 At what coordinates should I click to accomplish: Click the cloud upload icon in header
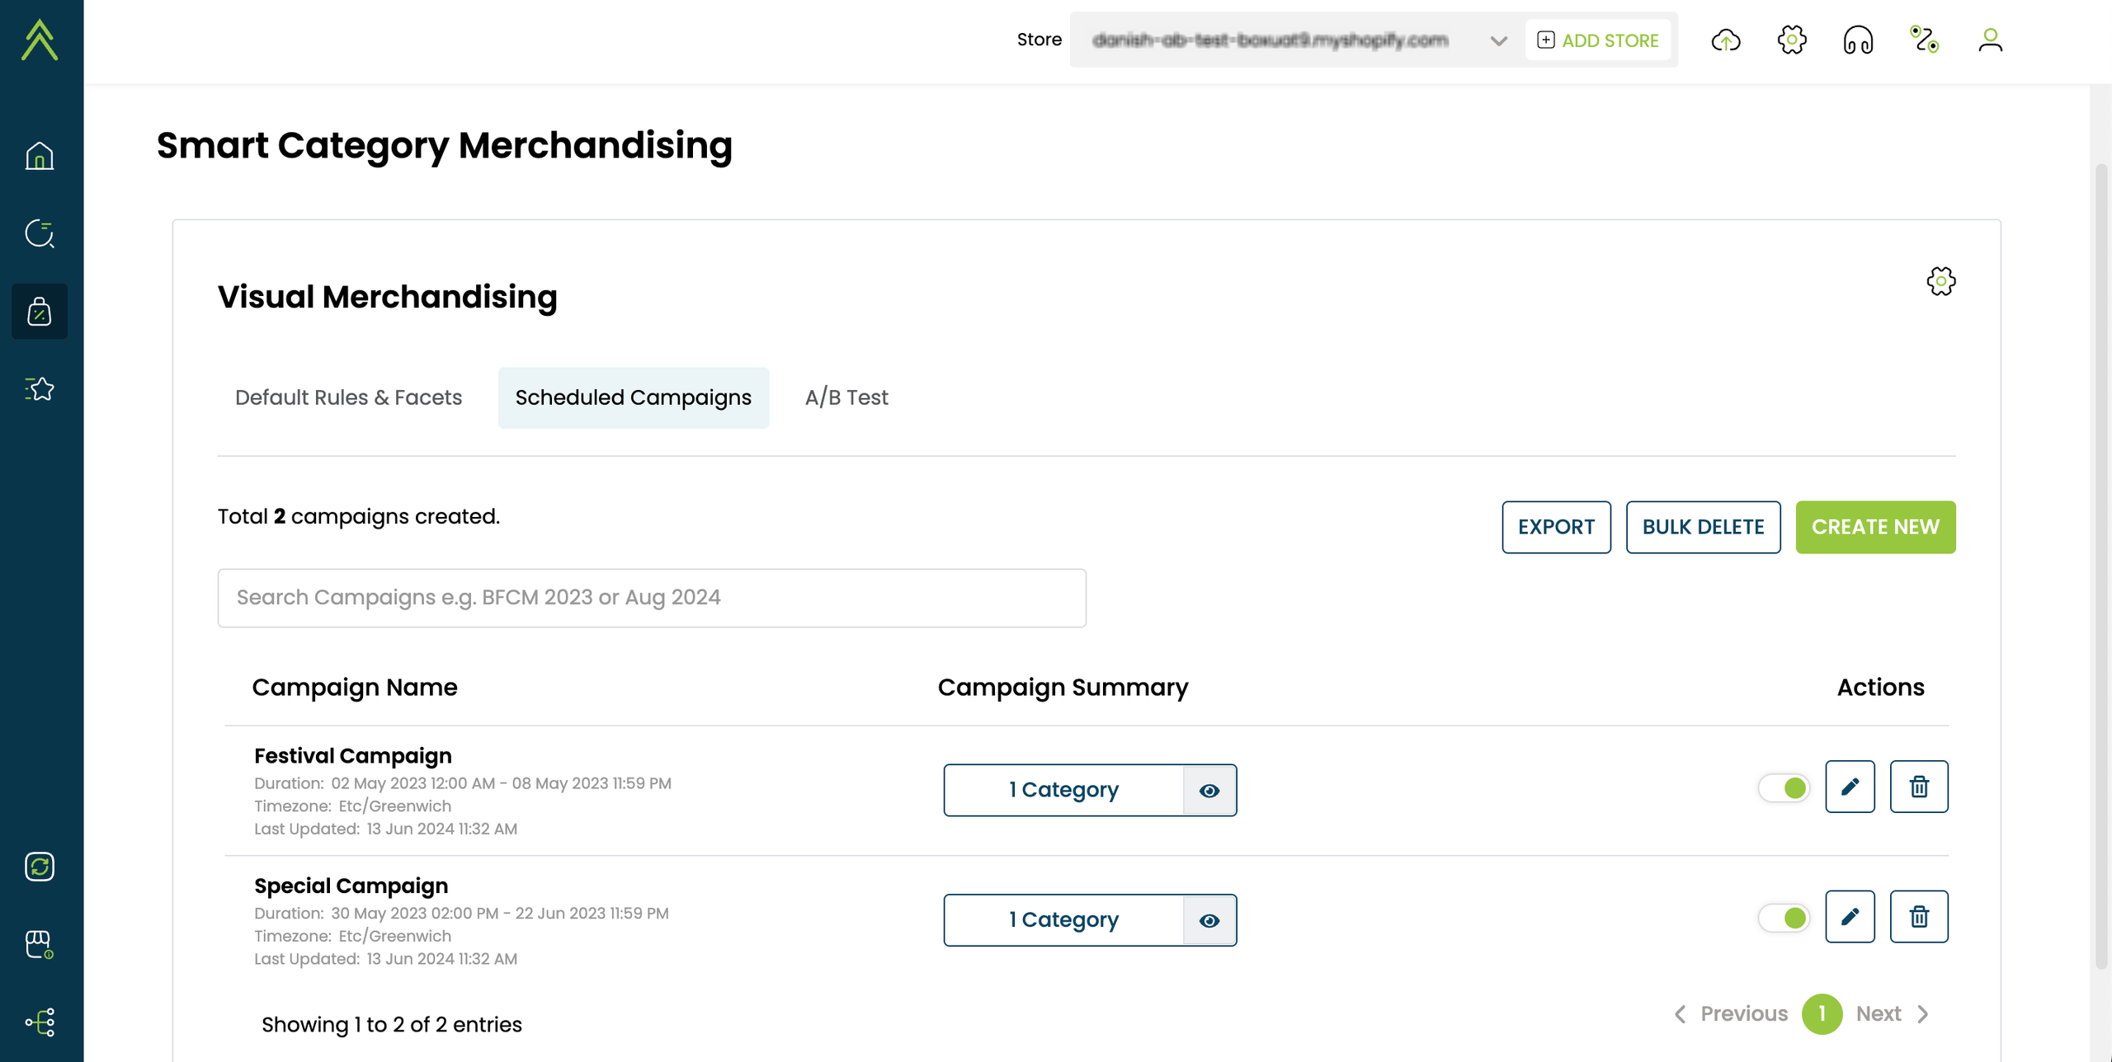1726,40
